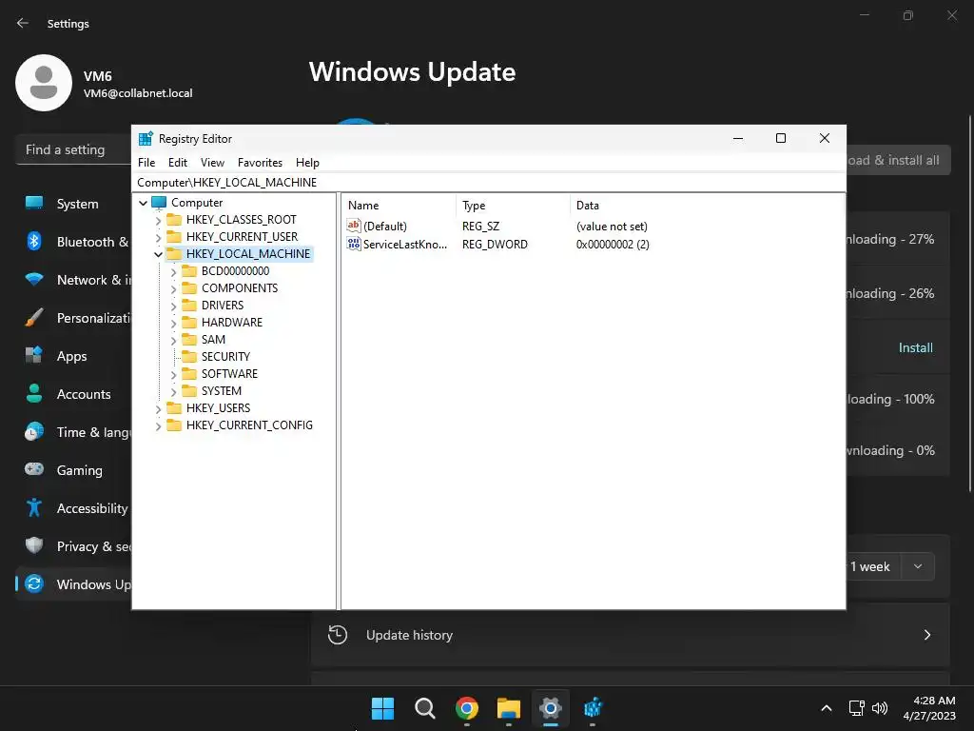Click the Registry Editor address bar
Screen dimensions: 974x731
point(489,182)
